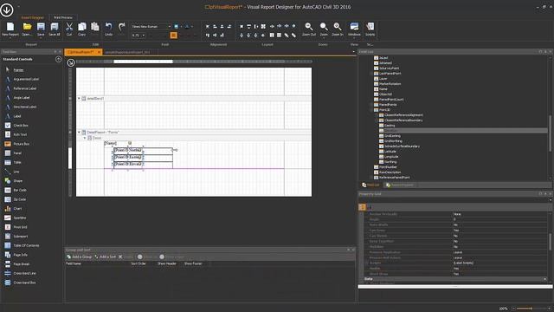
Task: Open a report file via Open icon
Action: pos(27,29)
